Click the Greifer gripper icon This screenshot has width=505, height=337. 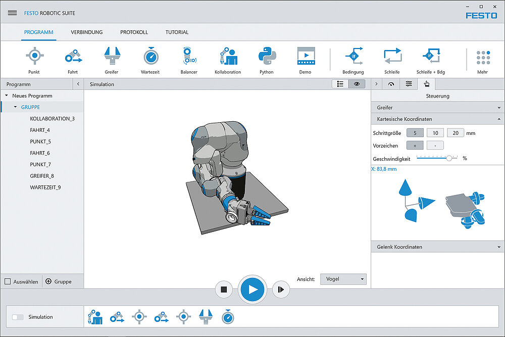tap(111, 56)
